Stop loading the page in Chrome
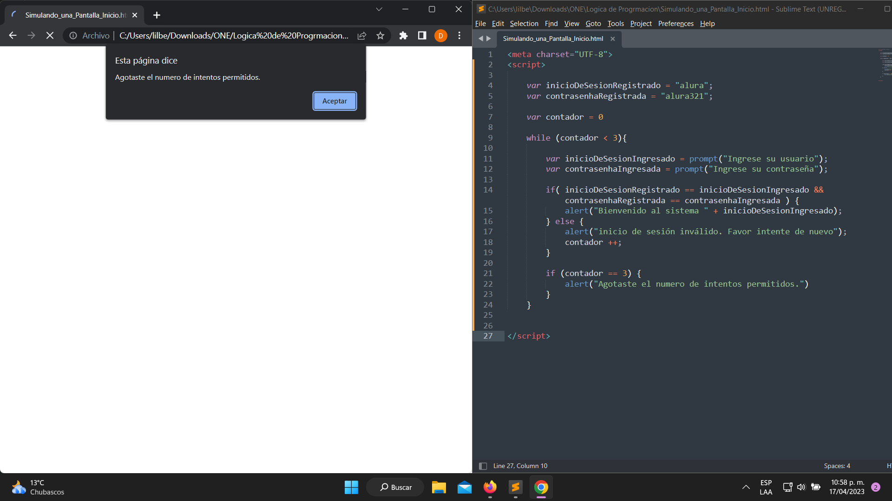 [x=50, y=36]
